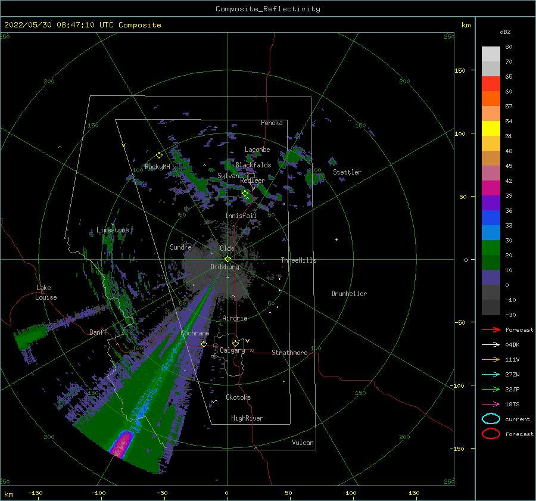Click the white 04DK arrow legend icon
Screen dimensions: 536x501
tap(491, 345)
